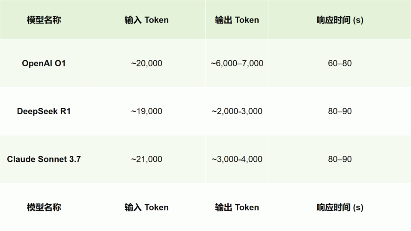Click the 60–80 response time cell
This screenshot has width=411, height=231.
340,63
